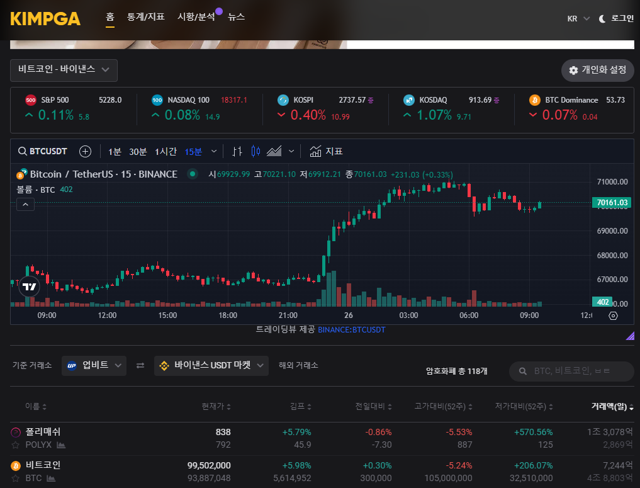Click the compare/add symbol plus icon
This screenshot has width=640, height=488.
click(85, 152)
